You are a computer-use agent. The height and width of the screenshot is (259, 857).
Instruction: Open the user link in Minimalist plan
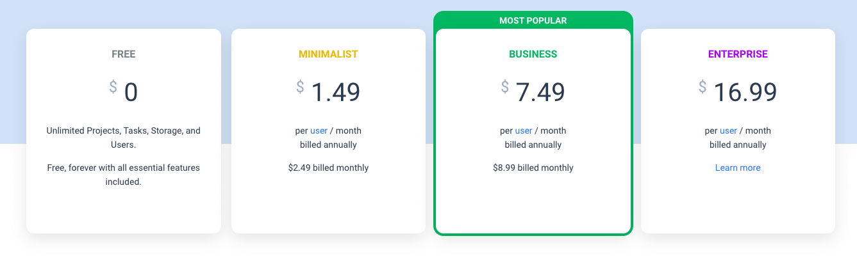[x=319, y=130]
